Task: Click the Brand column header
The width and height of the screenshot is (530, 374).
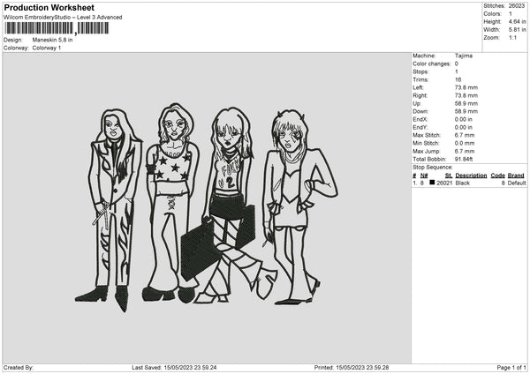Action: point(516,176)
